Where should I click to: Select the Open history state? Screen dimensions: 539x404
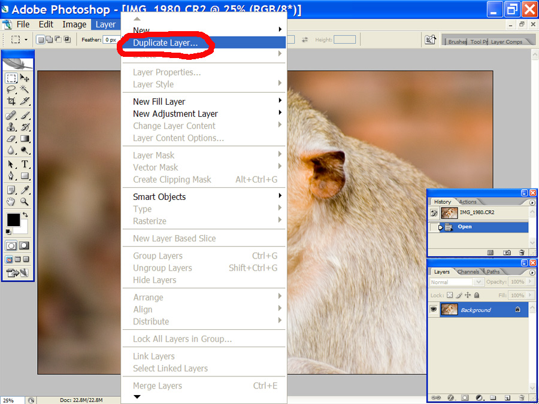click(465, 227)
